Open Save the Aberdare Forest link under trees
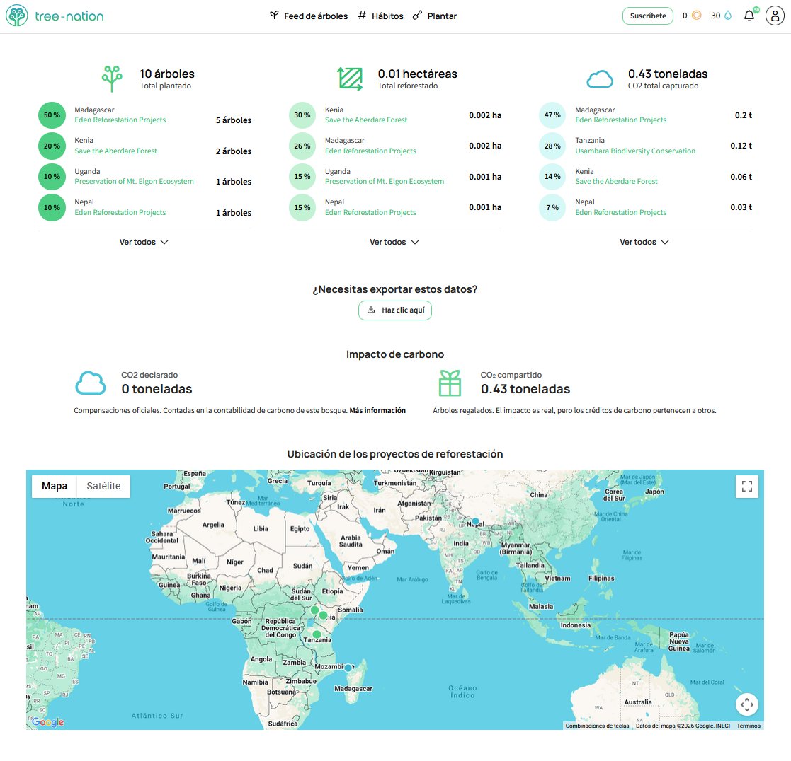The height and width of the screenshot is (761, 791). [x=116, y=151]
